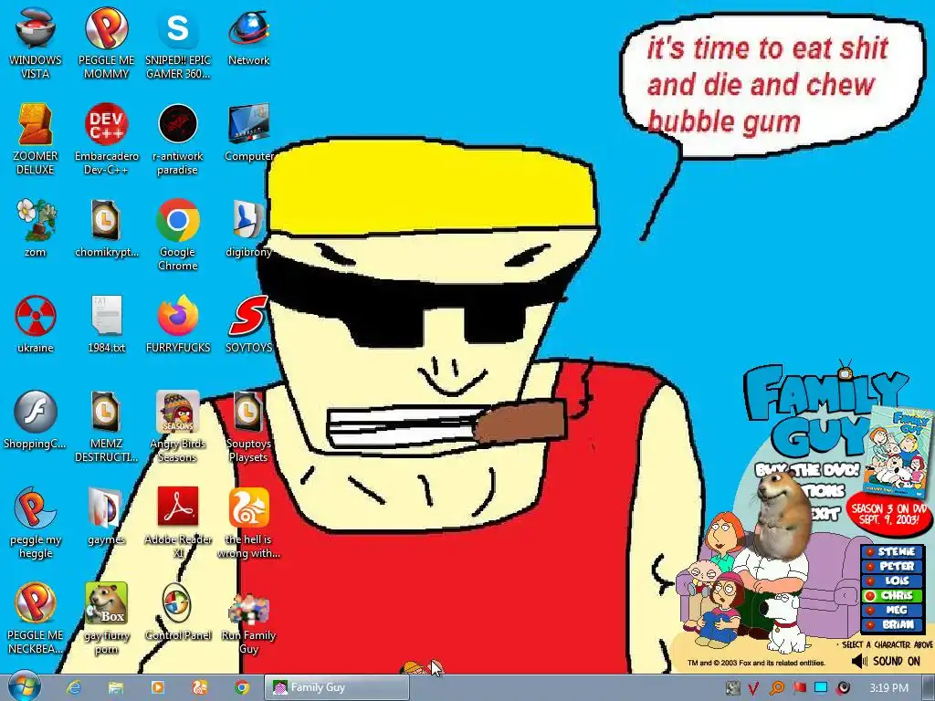Click the leftmost gray system tray icon
Screen dimensions: 935x701
click(733, 688)
